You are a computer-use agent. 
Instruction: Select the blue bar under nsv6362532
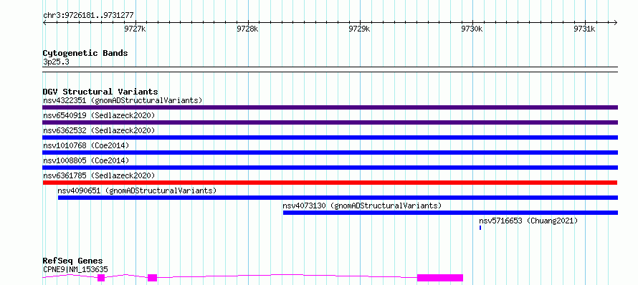pyautogui.click(x=330, y=137)
